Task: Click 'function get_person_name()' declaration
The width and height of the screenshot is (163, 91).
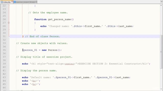Action: (x=54, y=19)
